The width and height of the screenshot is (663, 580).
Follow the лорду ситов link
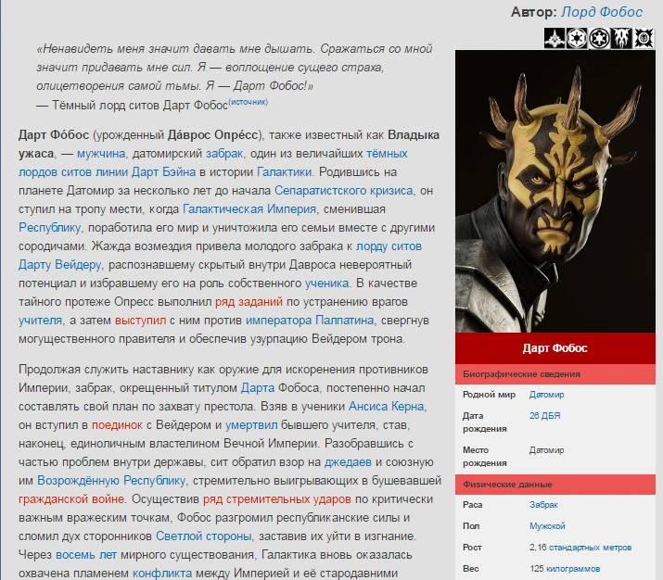click(x=389, y=246)
